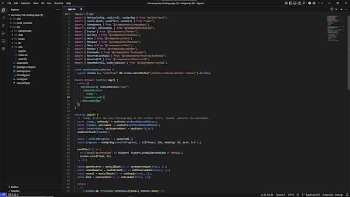
Task: Open the Go menu
Action: pyautogui.click(x=43, y=3)
